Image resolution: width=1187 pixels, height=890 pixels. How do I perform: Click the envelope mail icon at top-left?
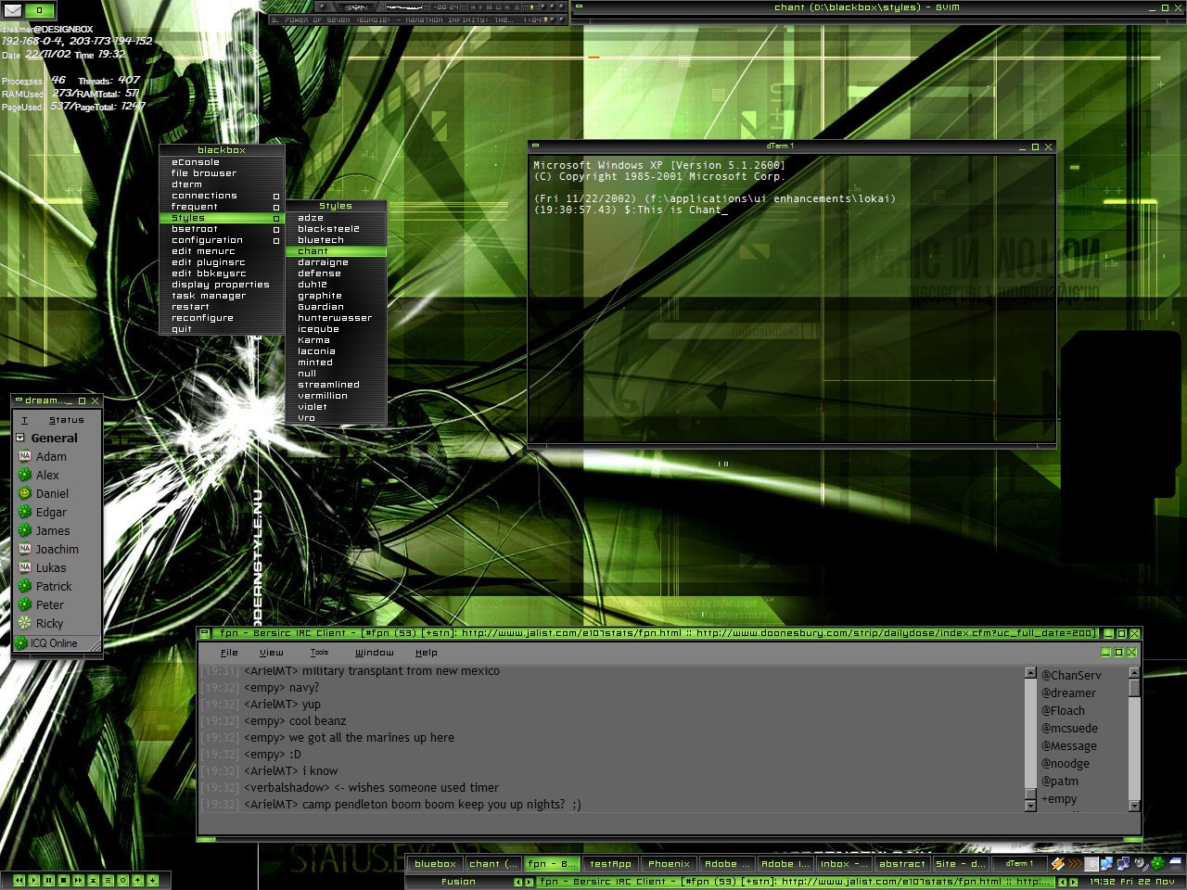11,10
